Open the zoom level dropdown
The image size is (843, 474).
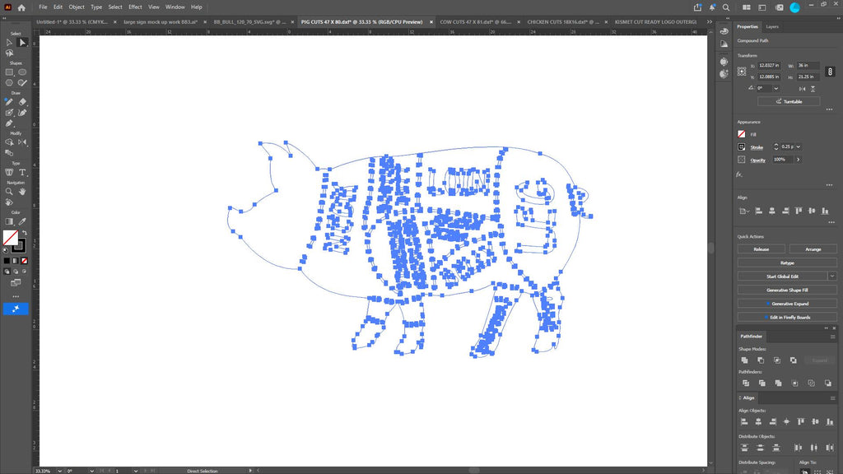point(59,471)
